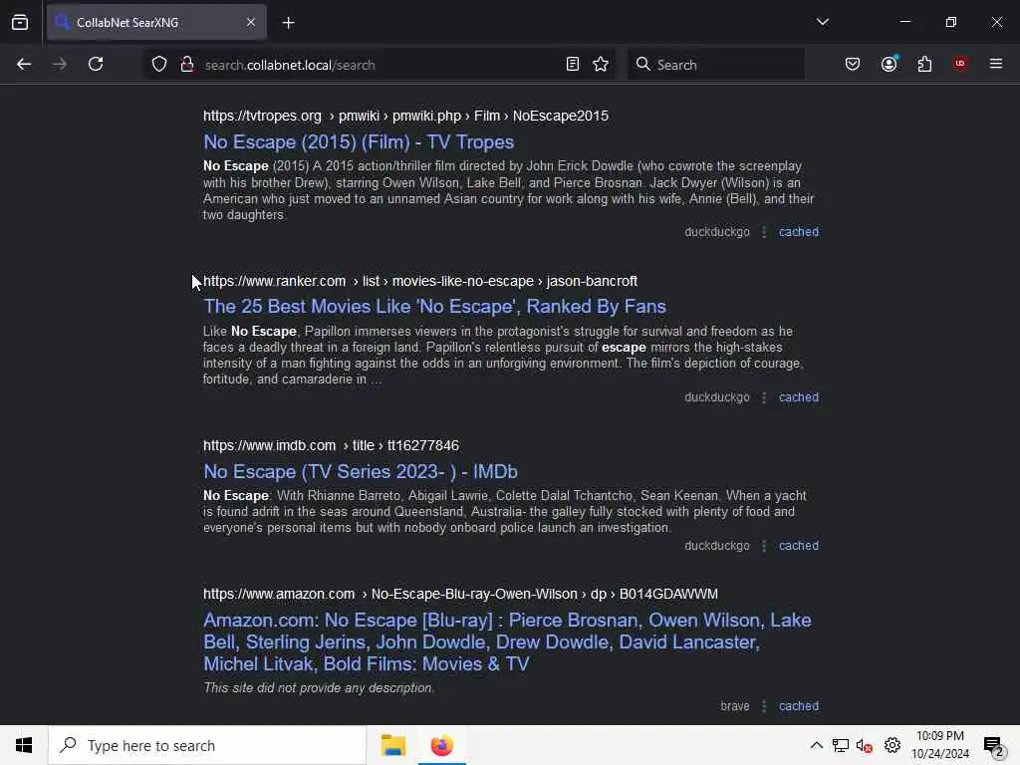Viewport: 1020px width, 765px height.
Task: Click the search box magnifier icon
Action: click(x=642, y=64)
